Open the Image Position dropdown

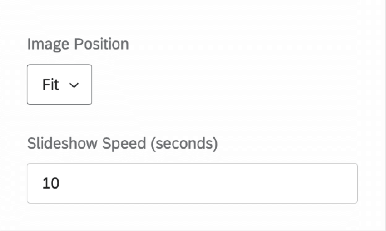tap(59, 85)
